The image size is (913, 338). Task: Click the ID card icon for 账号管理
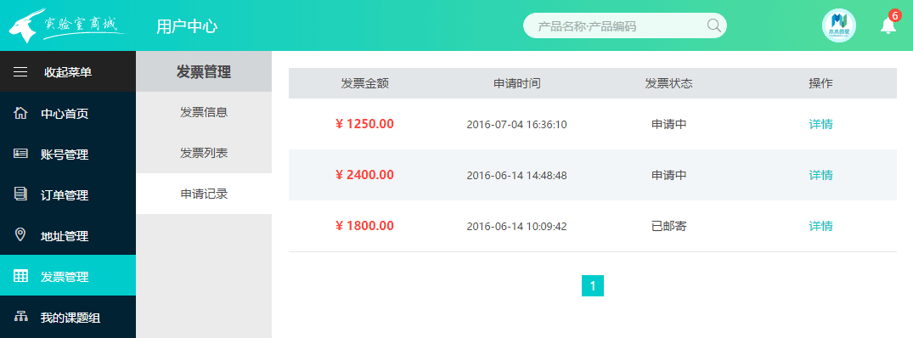pos(20,154)
